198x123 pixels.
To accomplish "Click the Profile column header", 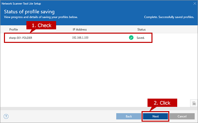I will [x=14, y=30].
